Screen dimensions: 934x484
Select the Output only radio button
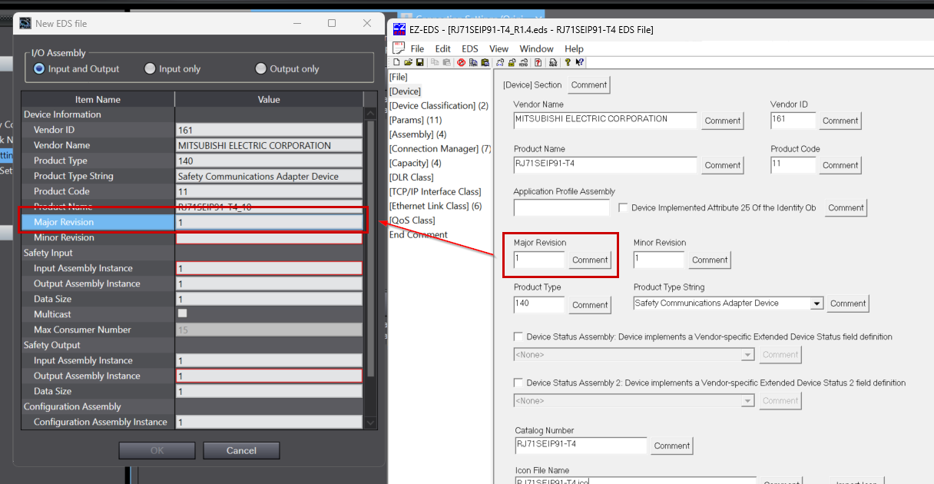(x=260, y=68)
